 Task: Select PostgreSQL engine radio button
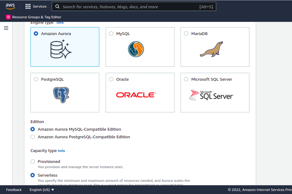pyautogui.click(x=36, y=79)
